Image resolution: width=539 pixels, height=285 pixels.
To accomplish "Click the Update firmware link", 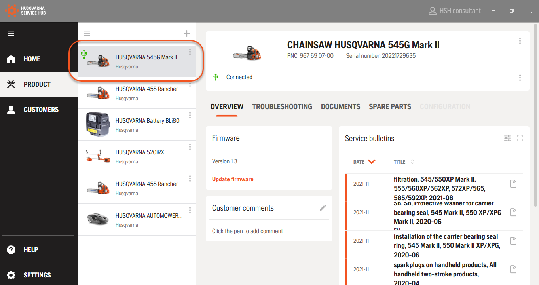I will pos(233,179).
